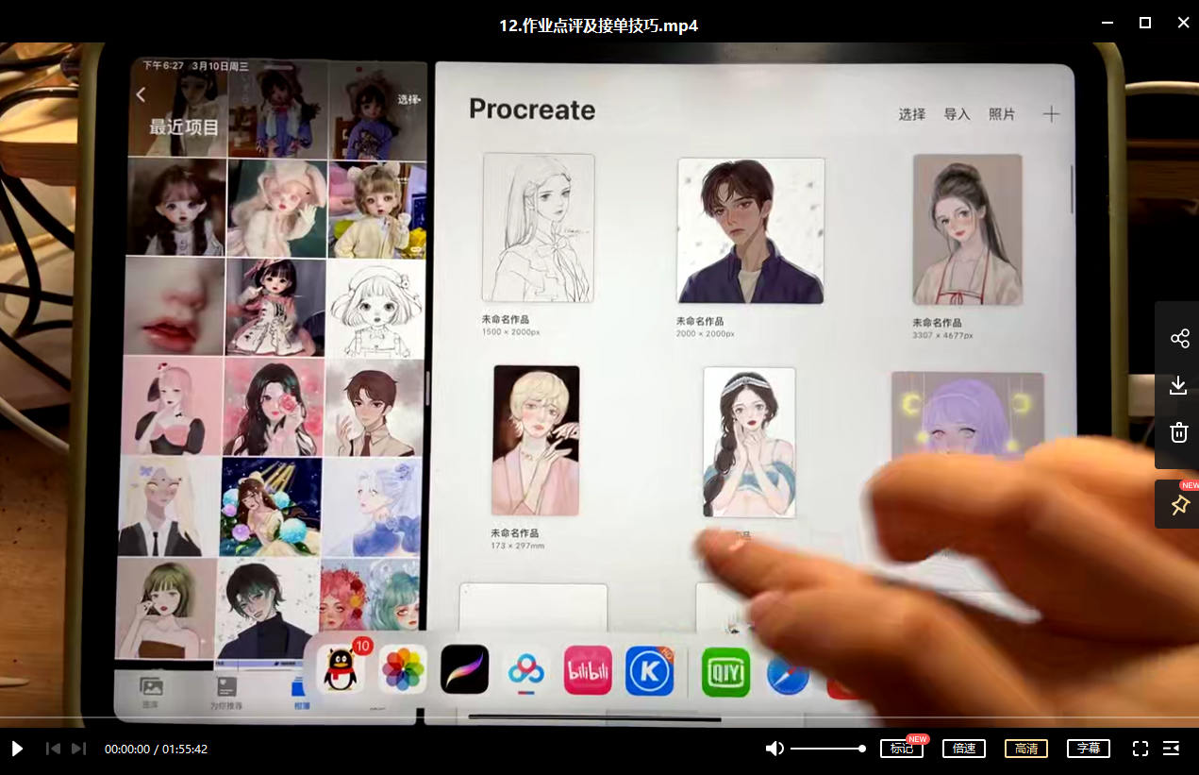Download the video with the download icon
The width and height of the screenshot is (1199, 775).
tap(1178, 385)
